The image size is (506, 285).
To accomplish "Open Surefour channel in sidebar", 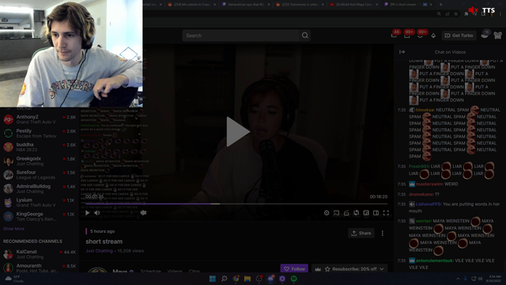I will pyautogui.click(x=40, y=175).
